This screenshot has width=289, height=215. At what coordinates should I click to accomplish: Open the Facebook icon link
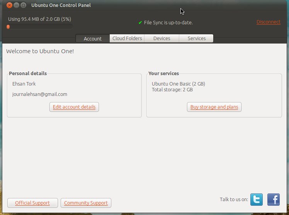274,199
